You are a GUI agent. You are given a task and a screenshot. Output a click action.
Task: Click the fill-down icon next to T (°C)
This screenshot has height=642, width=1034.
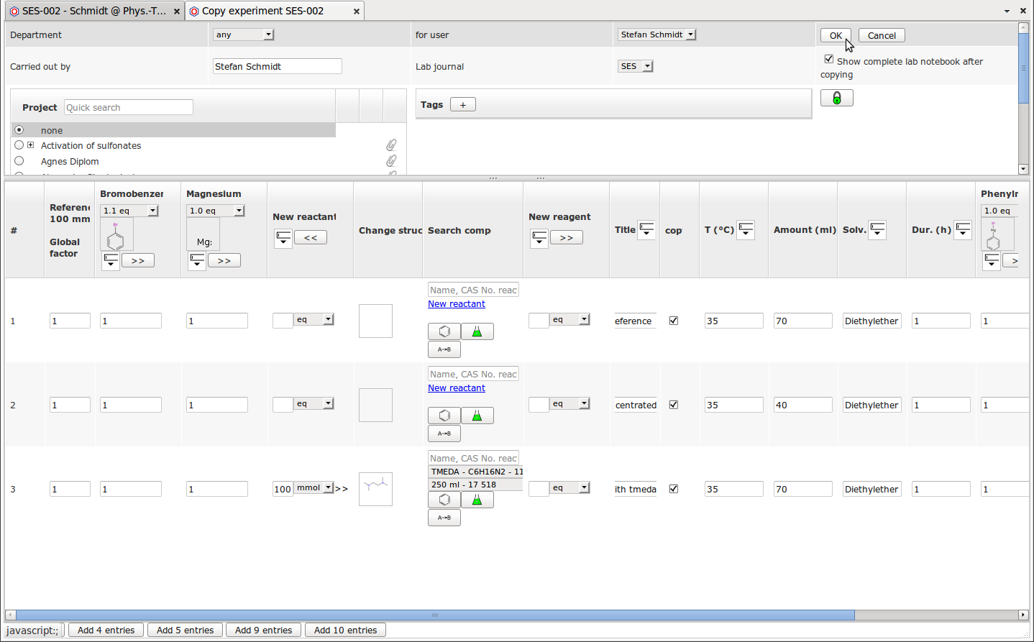coord(746,230)
